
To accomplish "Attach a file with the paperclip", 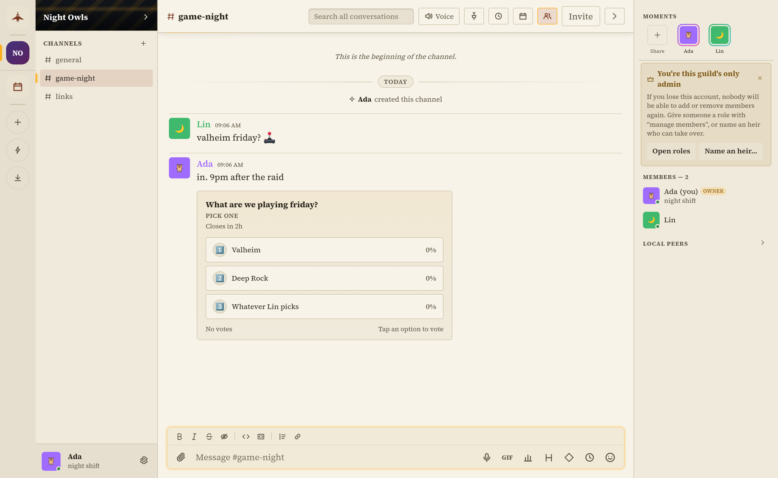I will tap(181, 457).
